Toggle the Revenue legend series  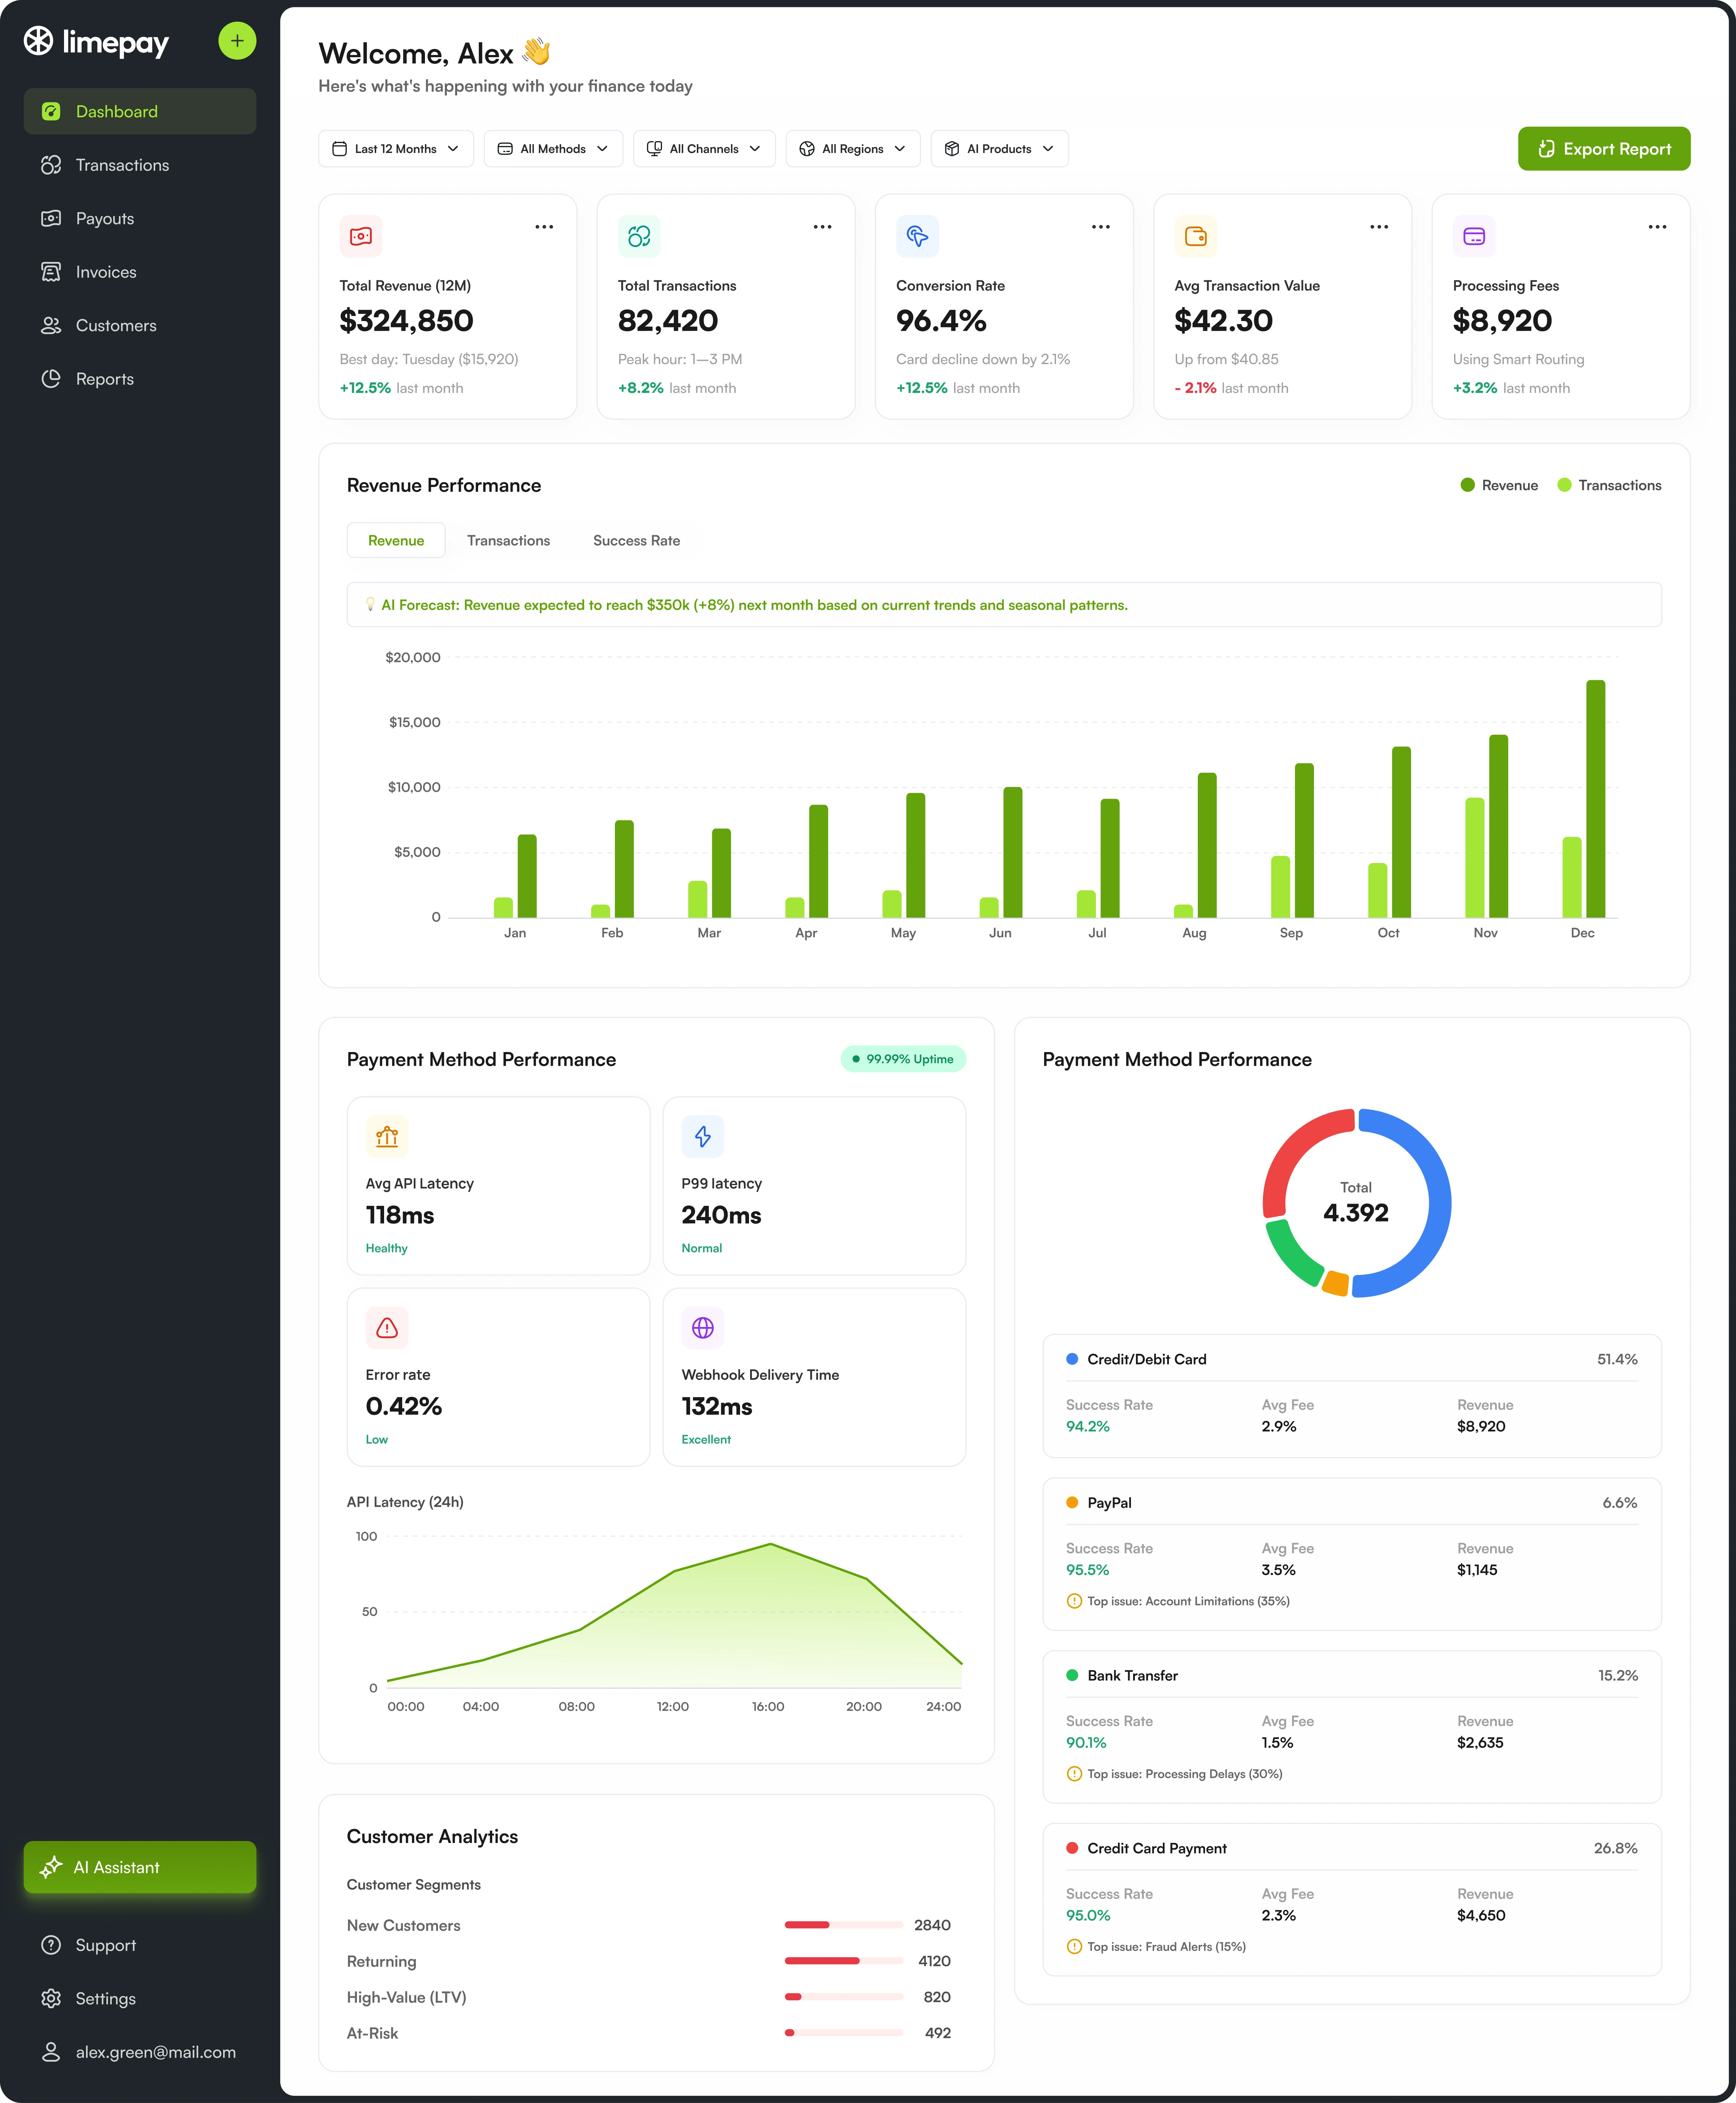[x=1499, y=485]
